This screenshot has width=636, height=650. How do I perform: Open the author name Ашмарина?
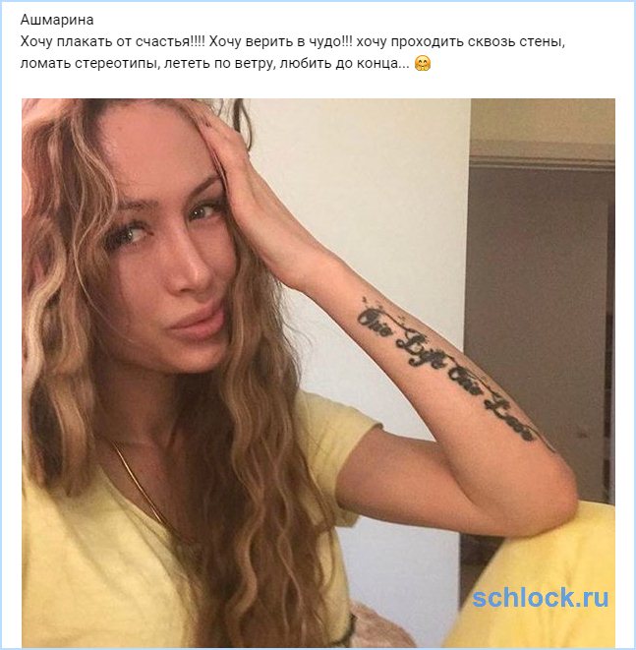click(57, 20)
